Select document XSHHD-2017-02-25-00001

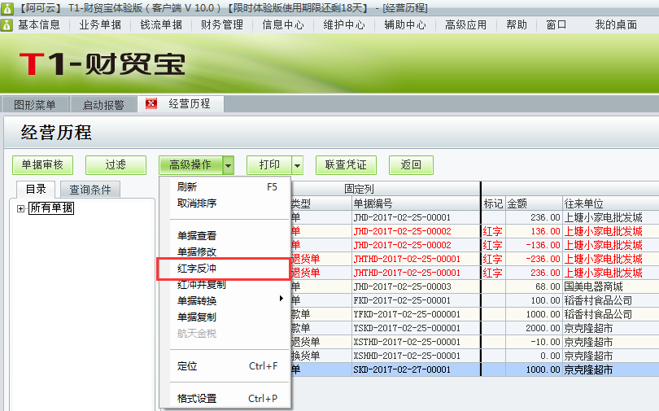(415, 356)
